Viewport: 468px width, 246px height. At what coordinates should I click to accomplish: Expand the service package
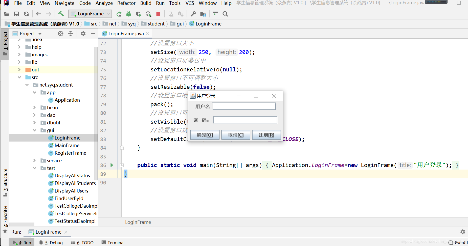[34, 160]
